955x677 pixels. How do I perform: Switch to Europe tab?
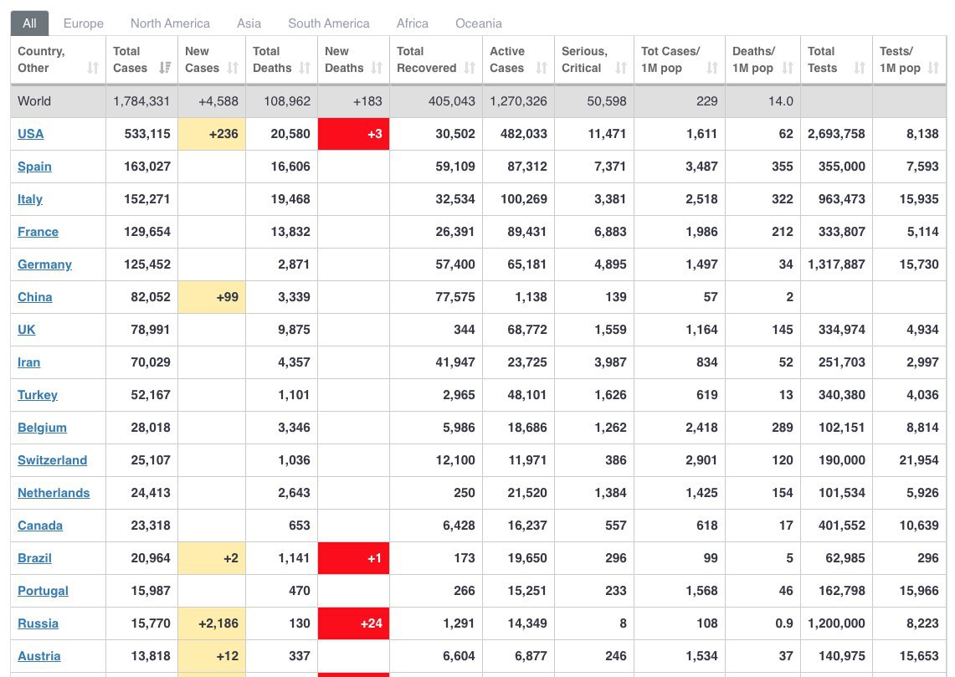(x=84, y=23)
